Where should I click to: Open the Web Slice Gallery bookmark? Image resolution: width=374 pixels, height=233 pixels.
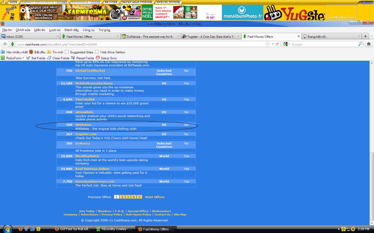110,52
